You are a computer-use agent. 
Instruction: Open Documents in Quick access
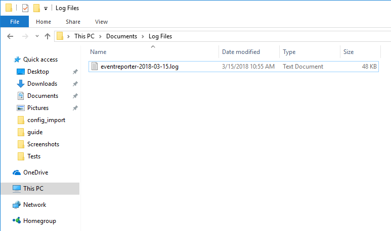point(42,96)
